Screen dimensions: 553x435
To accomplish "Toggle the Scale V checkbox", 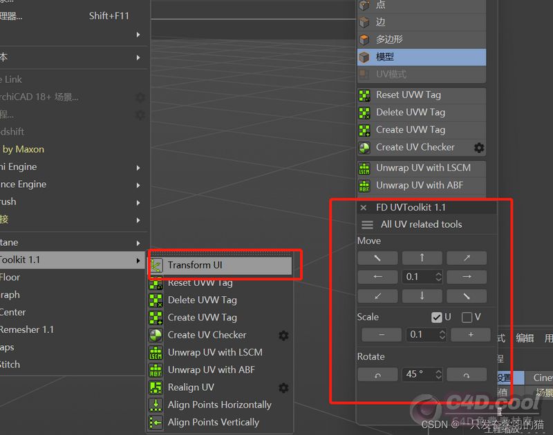I will [467, 318].
